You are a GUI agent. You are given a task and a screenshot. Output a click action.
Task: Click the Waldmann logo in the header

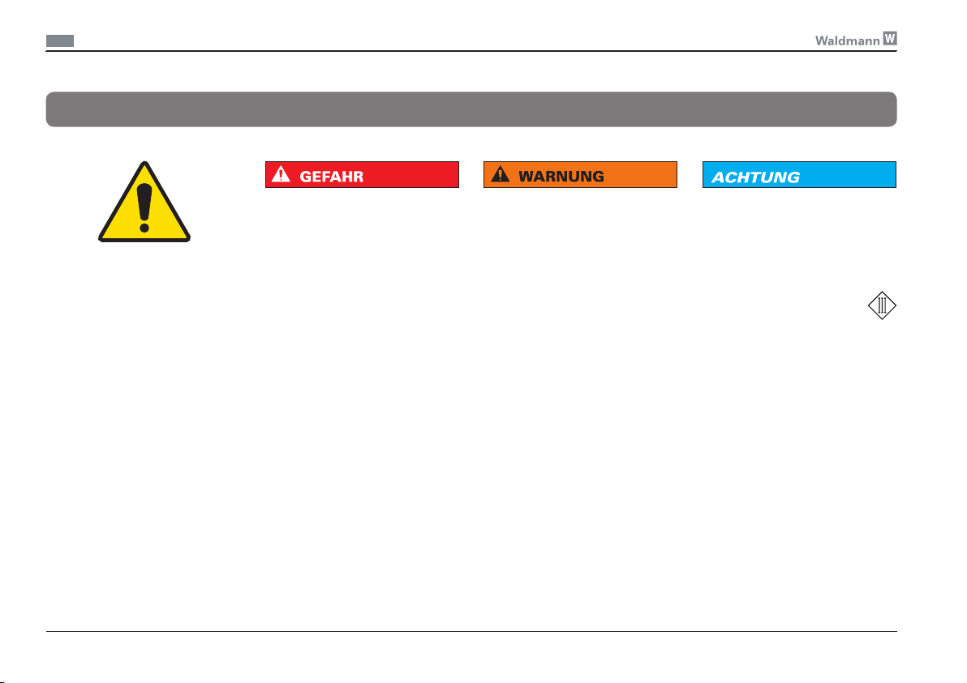[856, 40]
